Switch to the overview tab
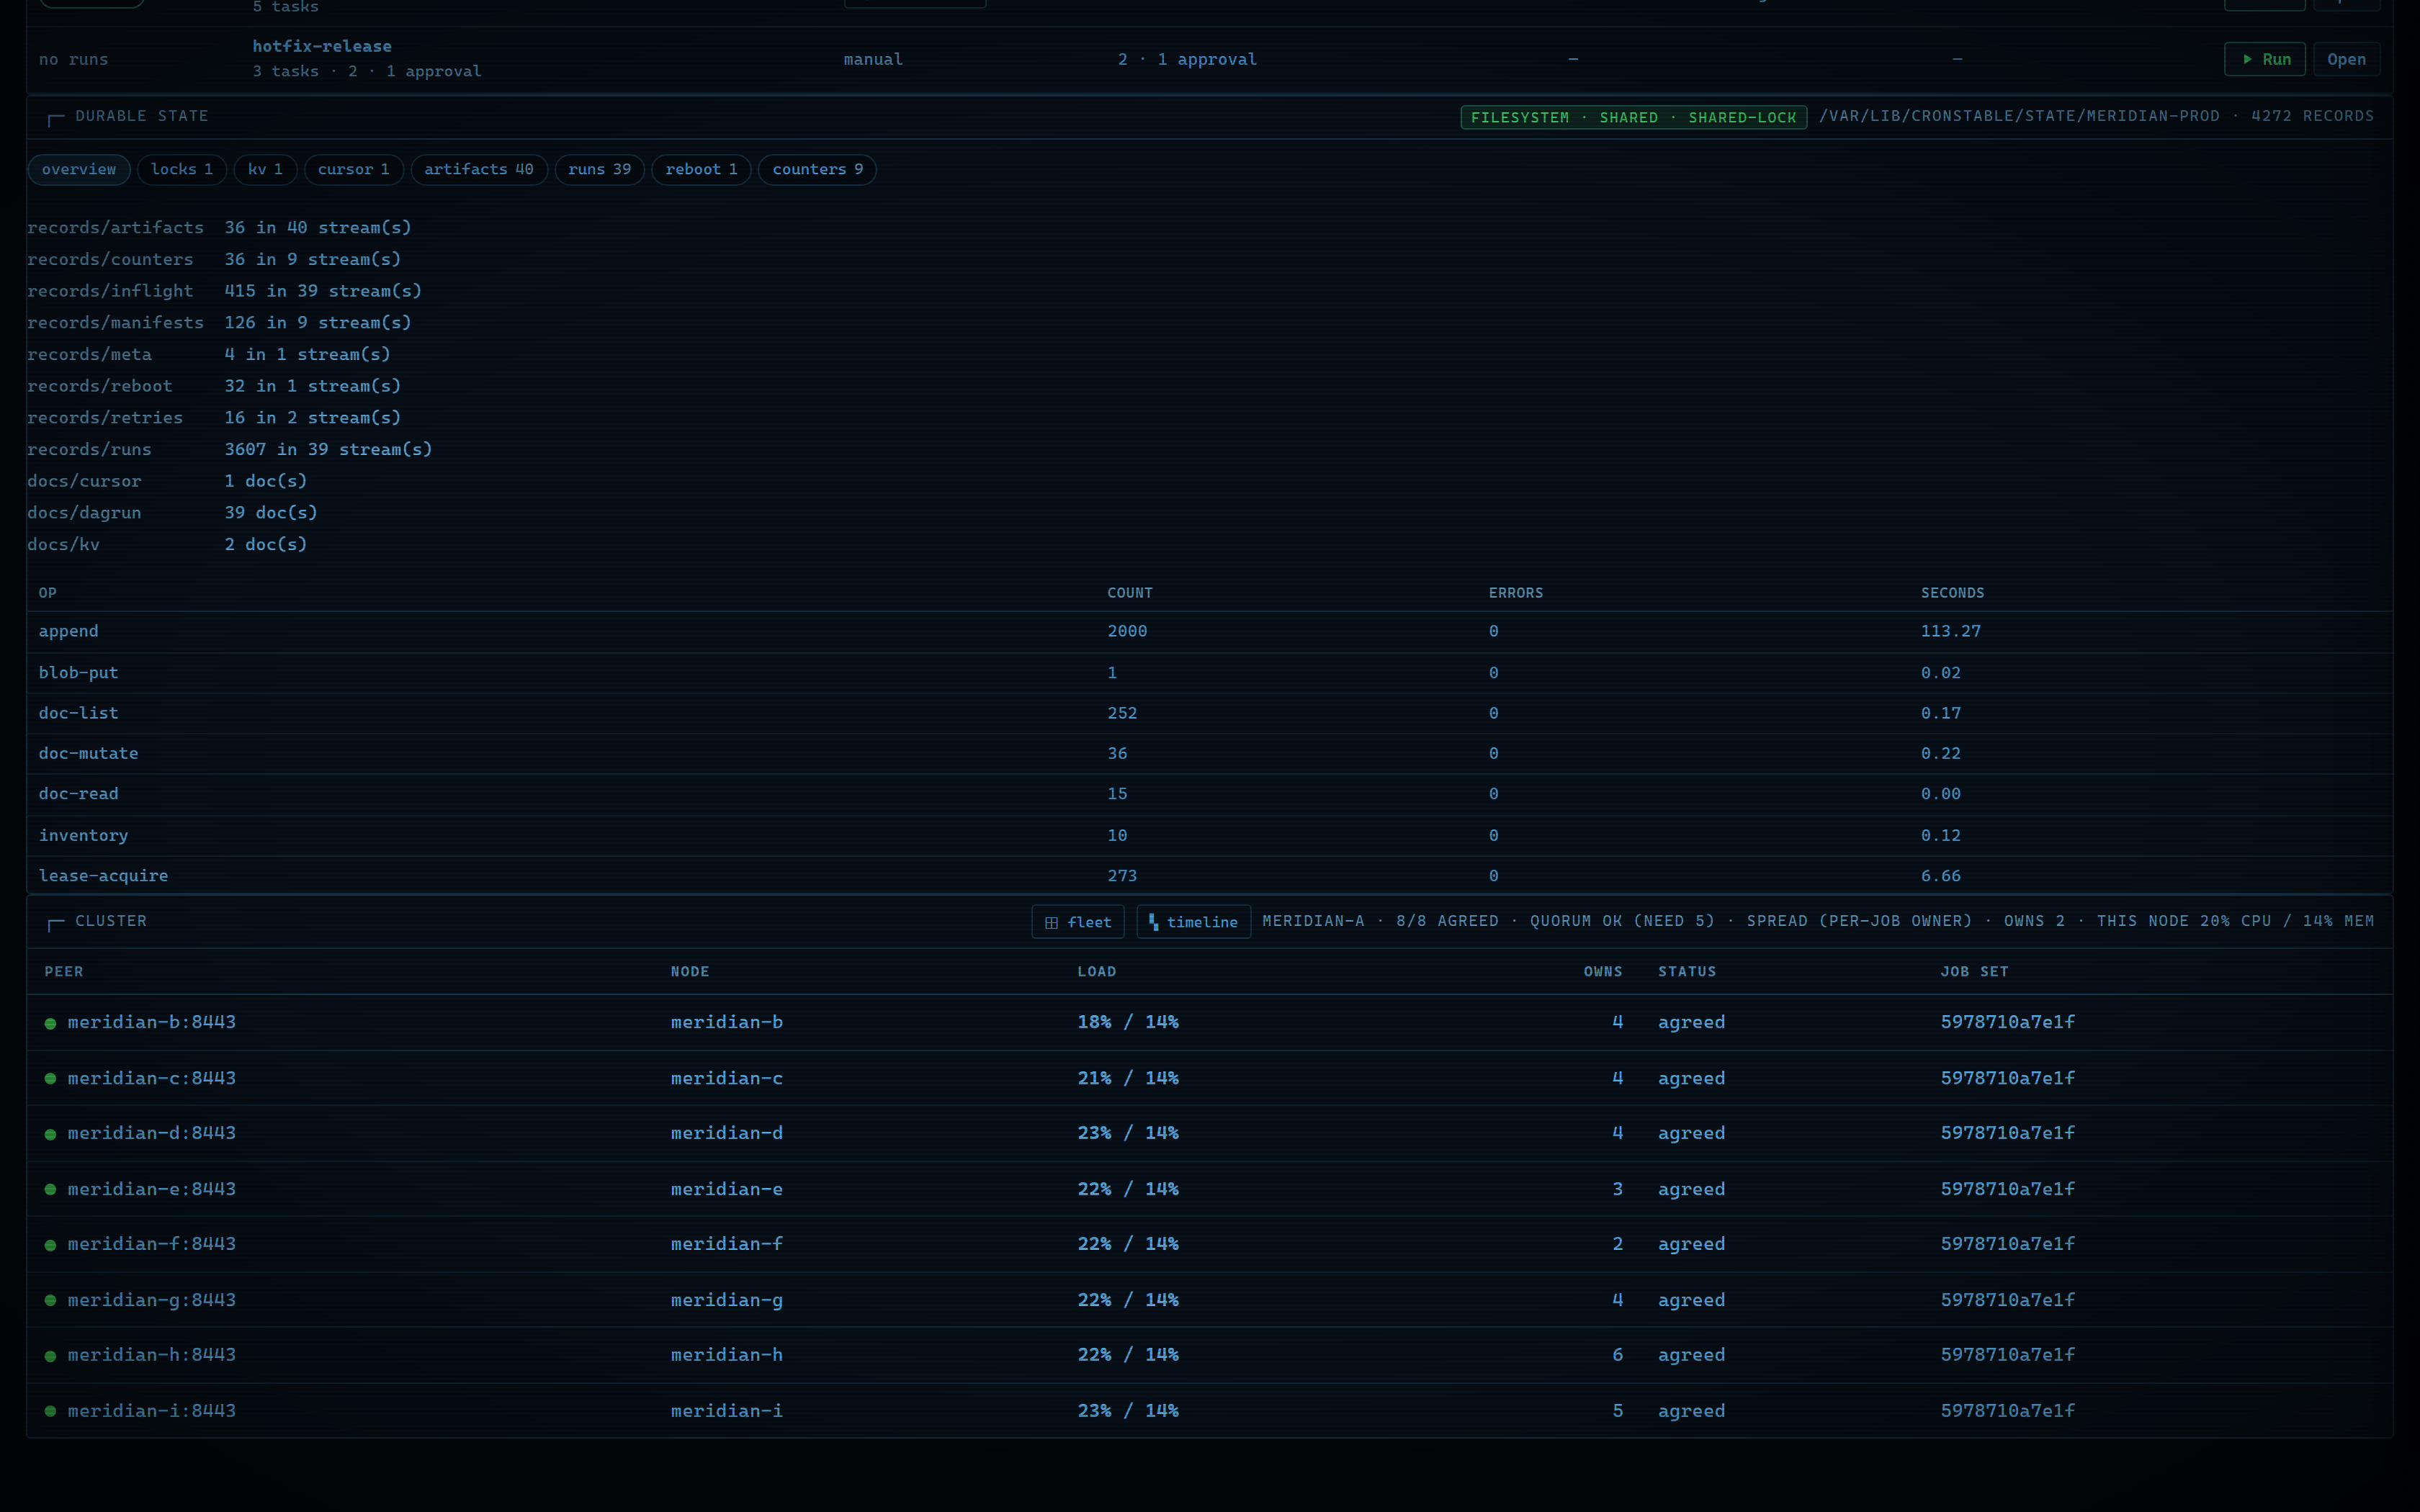 tap(79, 169)
